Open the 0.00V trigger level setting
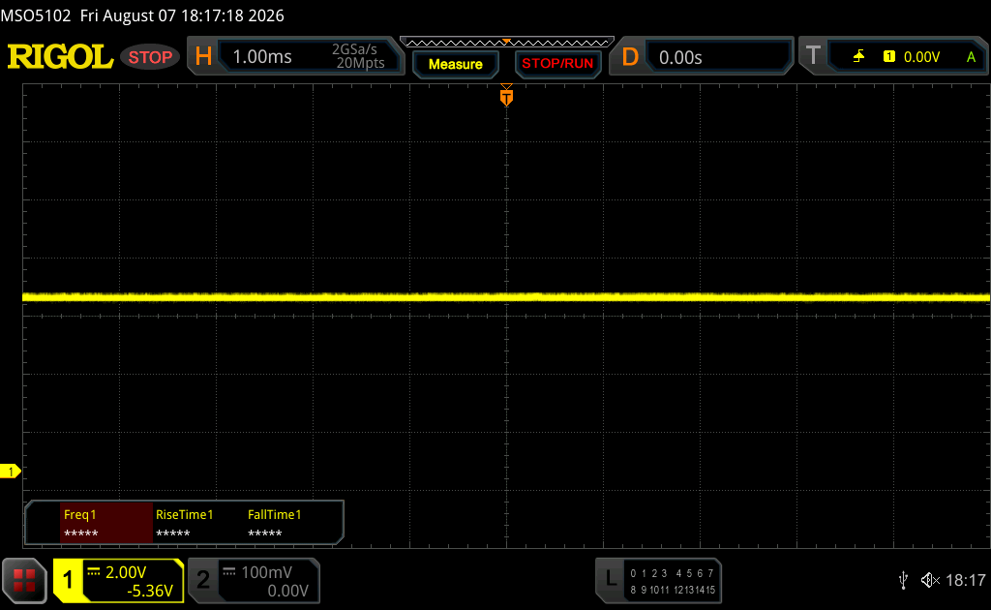991x610 pixels. (921, 57)
